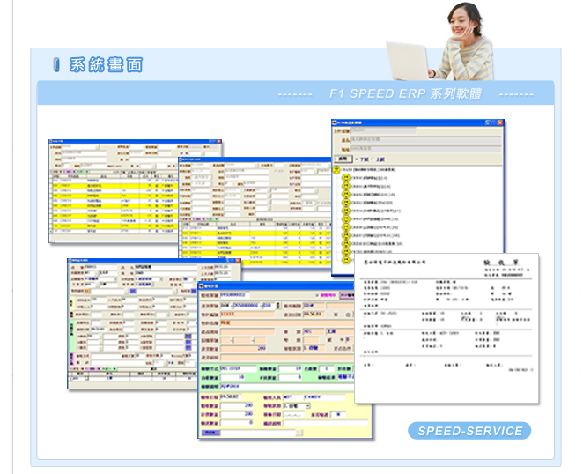Click the first yellow highlighted row in the top-left list window
This screenshot has height=474, width=583.
click(x=114, y=185)
